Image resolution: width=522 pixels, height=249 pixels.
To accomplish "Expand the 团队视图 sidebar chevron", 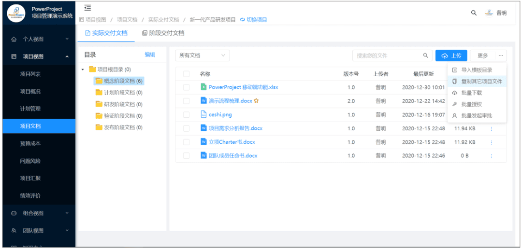I will click(67, 230).
